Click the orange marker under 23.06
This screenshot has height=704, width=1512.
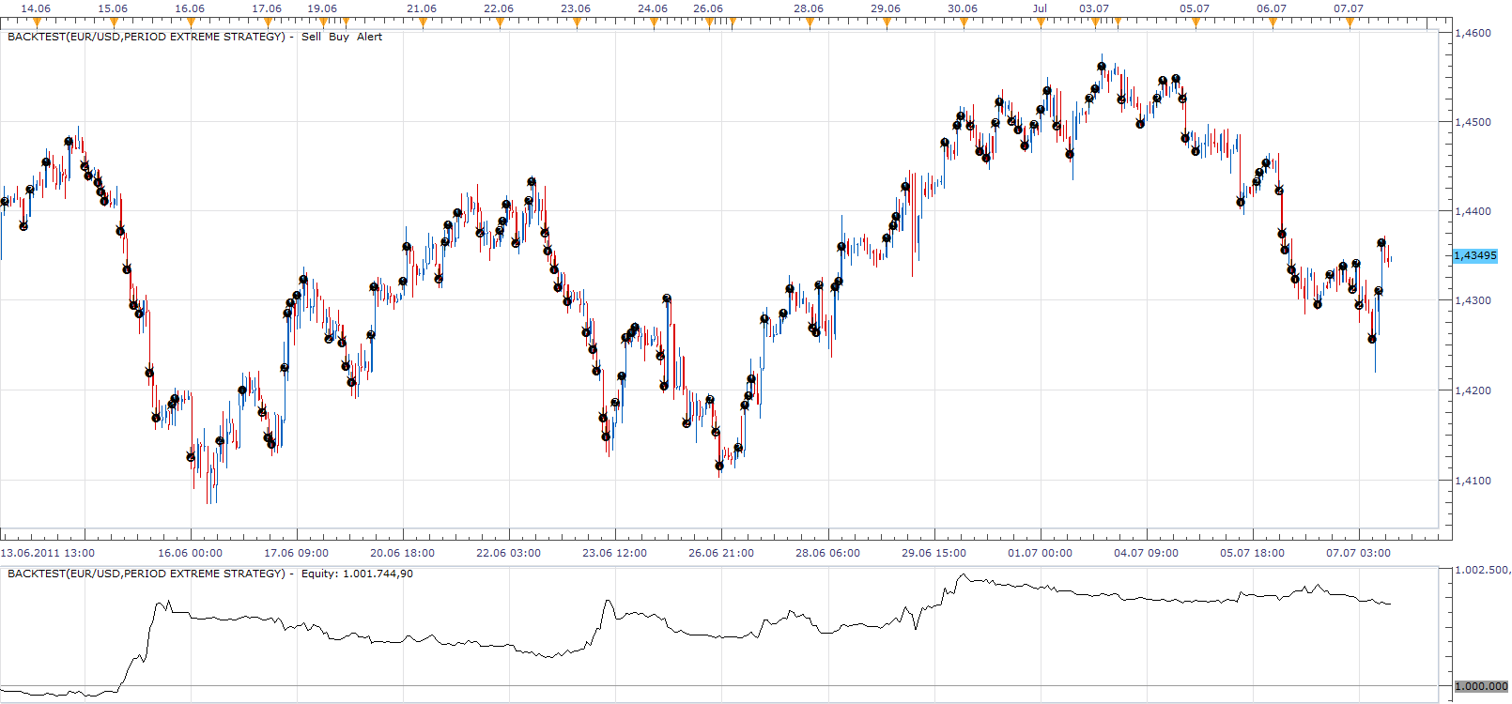(578, 23)
